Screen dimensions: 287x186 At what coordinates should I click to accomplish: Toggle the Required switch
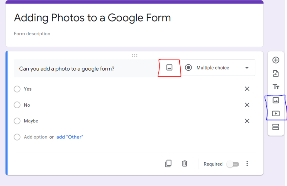tap(233, 164)
